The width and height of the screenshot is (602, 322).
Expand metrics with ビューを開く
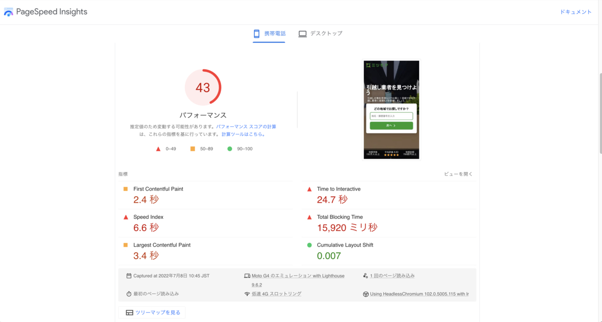click(x=458, y=174)
